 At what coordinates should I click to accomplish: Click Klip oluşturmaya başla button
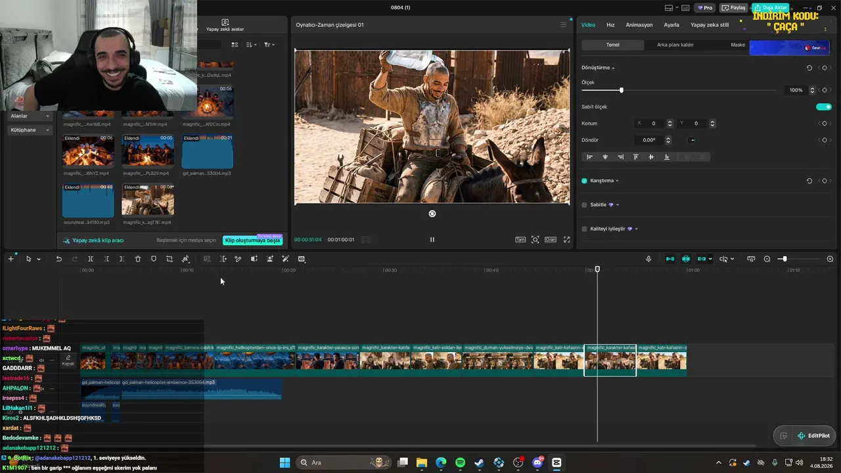(253, 240)
